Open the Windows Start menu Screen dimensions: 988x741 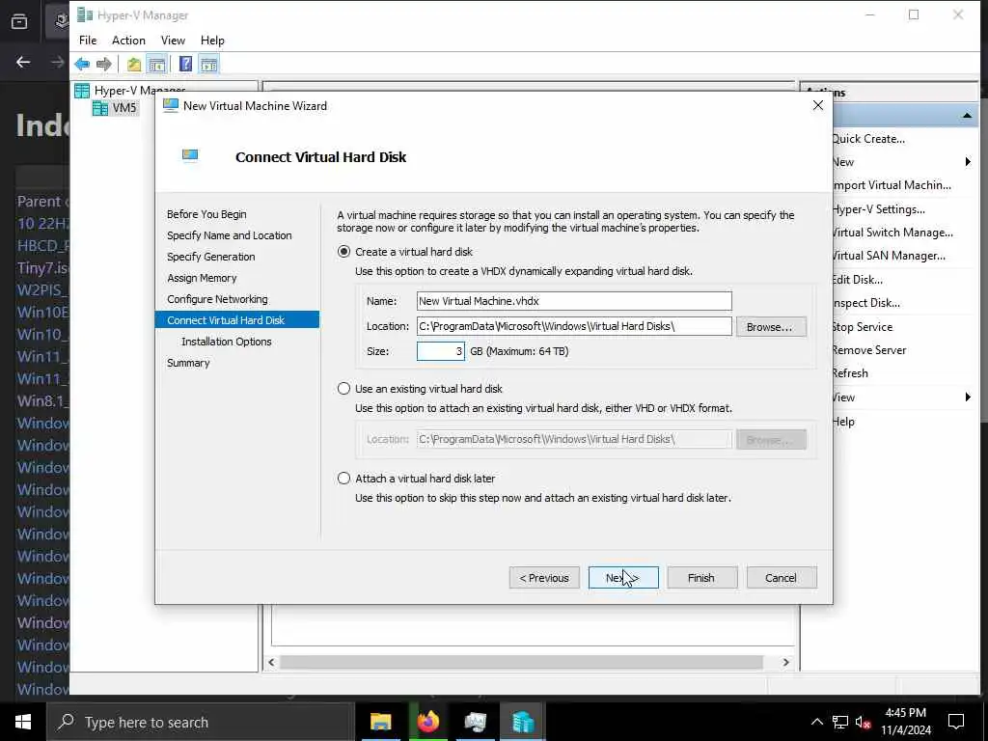(23, 722)
